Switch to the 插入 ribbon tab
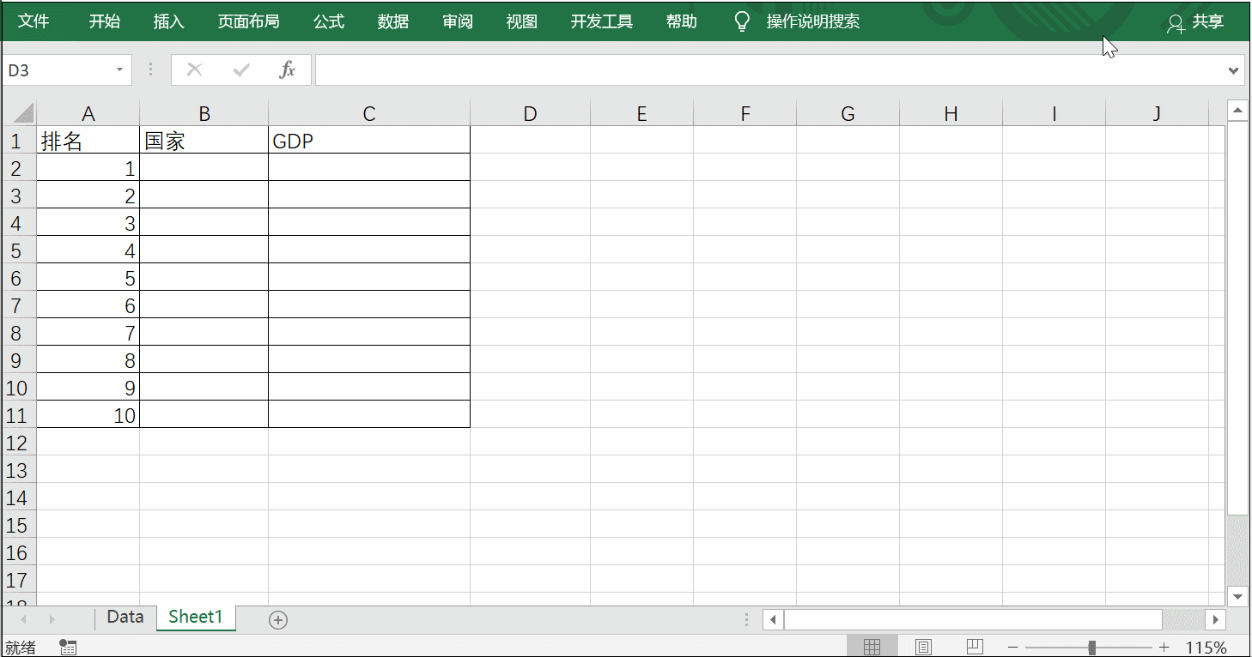1252x657 pixels. coord(168,21)
